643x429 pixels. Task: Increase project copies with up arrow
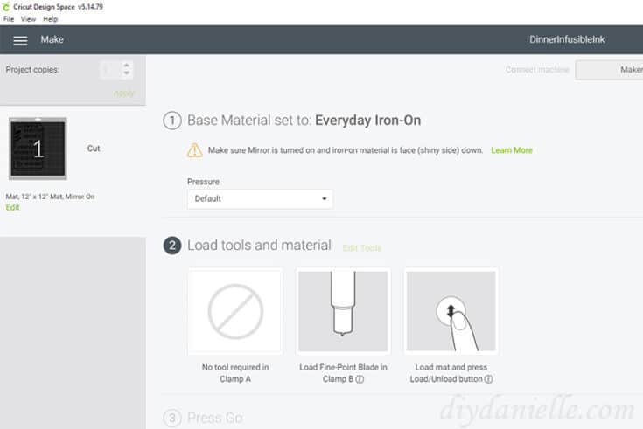coord(127,65)
